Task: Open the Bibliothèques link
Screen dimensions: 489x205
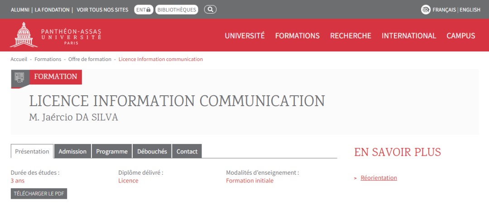Action: pyautogui.click(x=177, y=9)
